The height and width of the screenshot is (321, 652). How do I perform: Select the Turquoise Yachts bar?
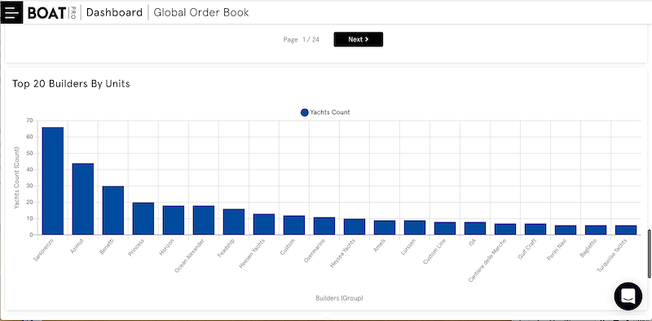pyautogui.click(x=626, y=231)
